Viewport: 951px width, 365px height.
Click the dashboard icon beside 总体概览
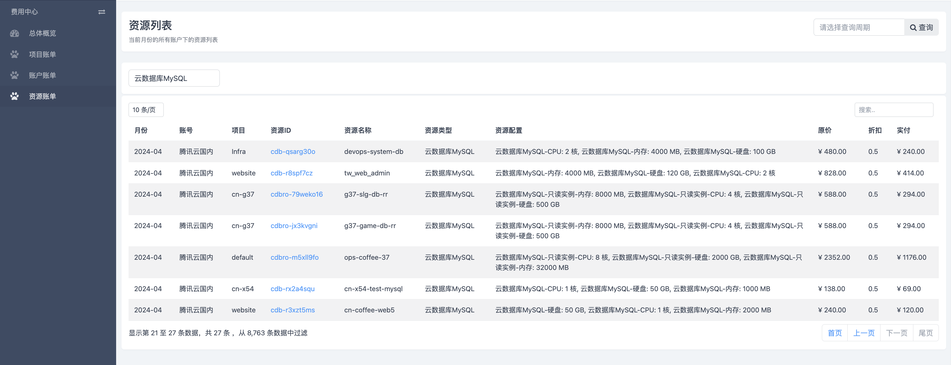[x=14, y=34]
